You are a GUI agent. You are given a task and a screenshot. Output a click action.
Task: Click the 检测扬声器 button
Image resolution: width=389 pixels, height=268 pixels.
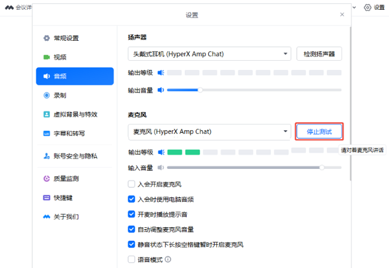pyautogui.click(x=319, y=54)
